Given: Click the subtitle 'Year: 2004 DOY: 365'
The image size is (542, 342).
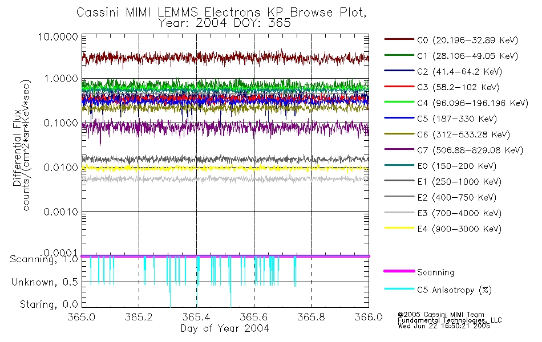Looking at the screenshot, I should pos(225,23).
